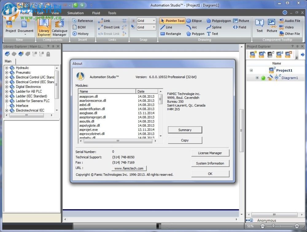
Task: Add an Other File tooltip
Action: click(290, 34)
